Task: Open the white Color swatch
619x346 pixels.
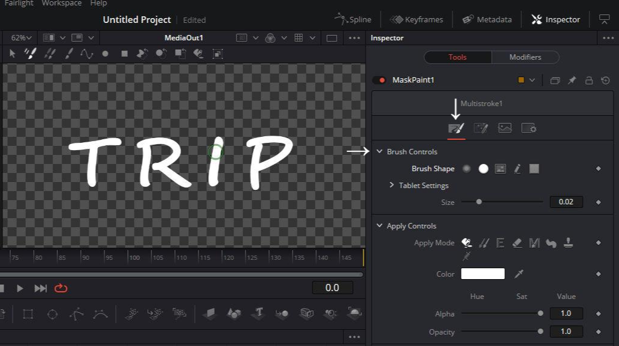Action: (x=483, y=274)
